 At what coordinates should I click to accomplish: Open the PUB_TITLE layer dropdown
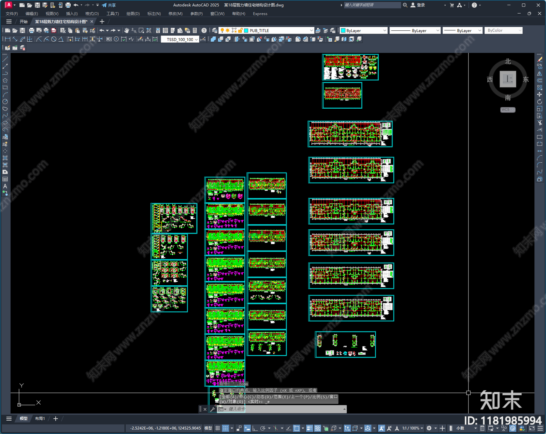[311, 30]
